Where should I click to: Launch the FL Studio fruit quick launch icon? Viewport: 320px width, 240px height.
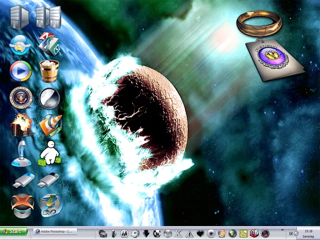(232, 233)
